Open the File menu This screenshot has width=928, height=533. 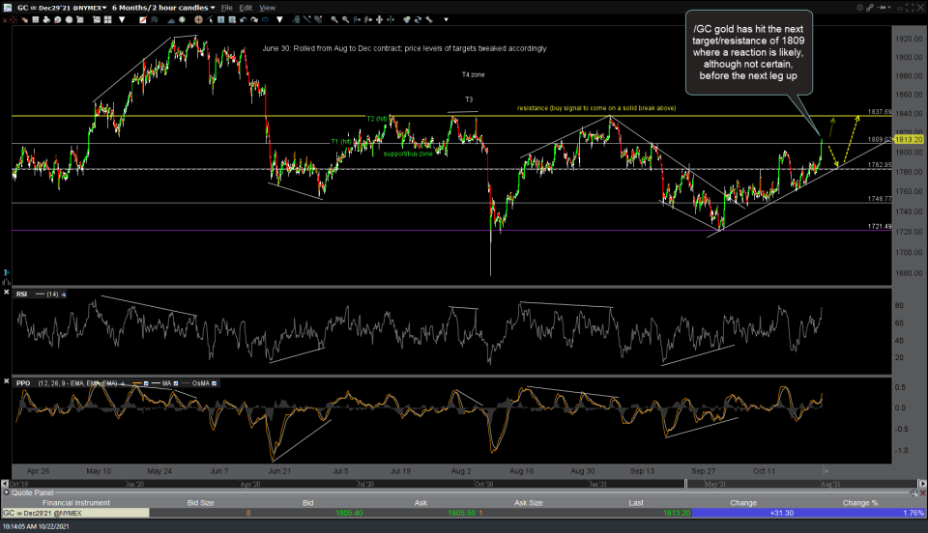coord(226,7)
